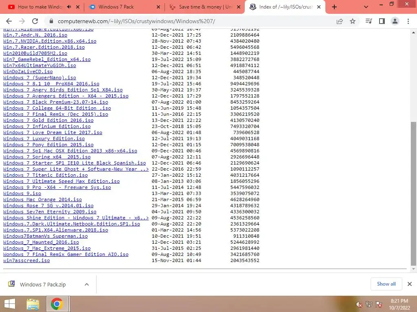Click the scrollbar down arrow
Viewport: 417px width, 312px height.
(x=413, y=270)
